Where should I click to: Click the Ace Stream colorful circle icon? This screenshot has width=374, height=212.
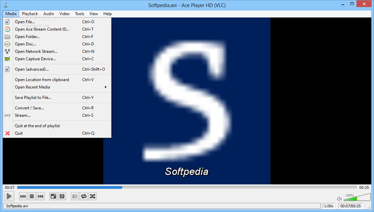click(7, 29)
